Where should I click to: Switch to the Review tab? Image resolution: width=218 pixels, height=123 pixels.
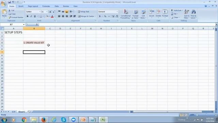[66, 6]
